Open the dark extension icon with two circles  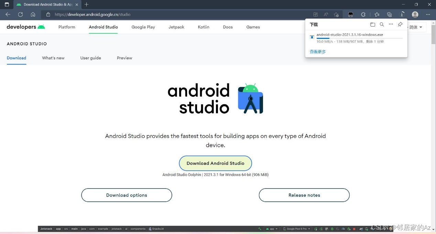tap(350, 14)
